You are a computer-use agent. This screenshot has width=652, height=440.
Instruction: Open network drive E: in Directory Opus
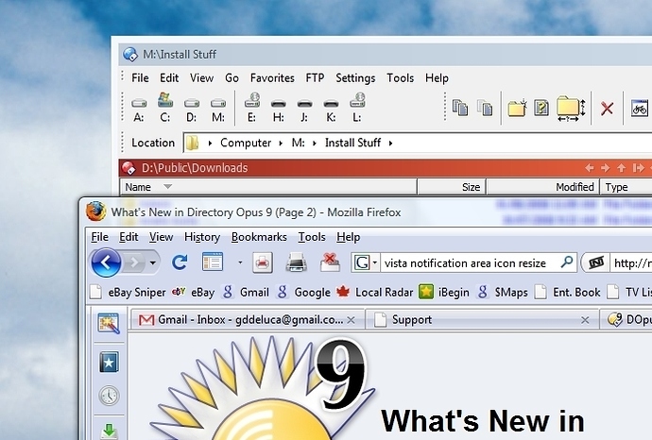click(252, 108)
